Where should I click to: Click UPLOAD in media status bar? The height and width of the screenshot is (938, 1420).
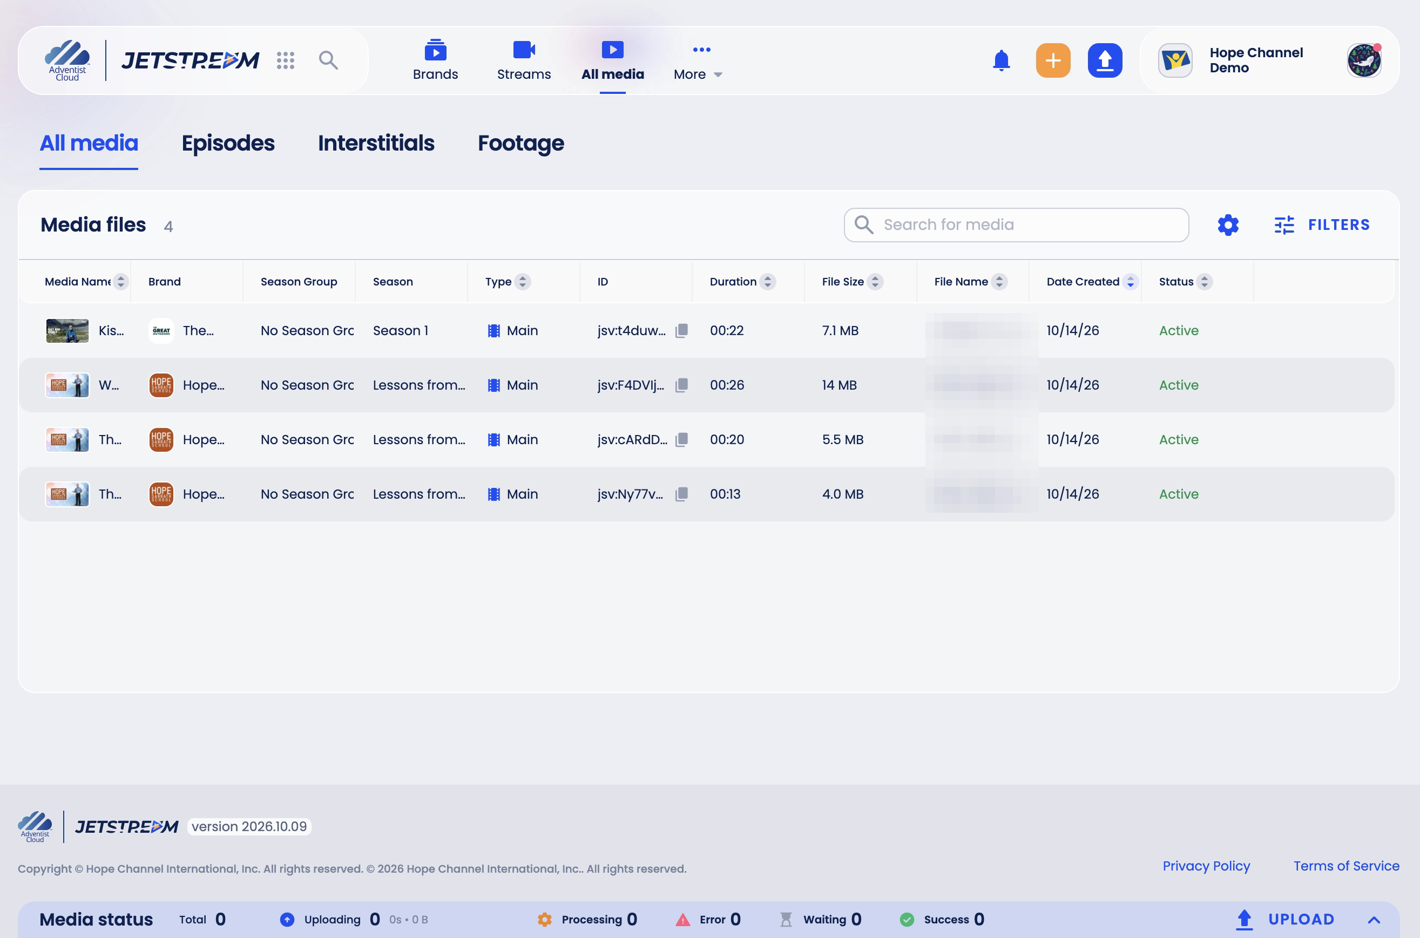click(x=1285, y=920)
